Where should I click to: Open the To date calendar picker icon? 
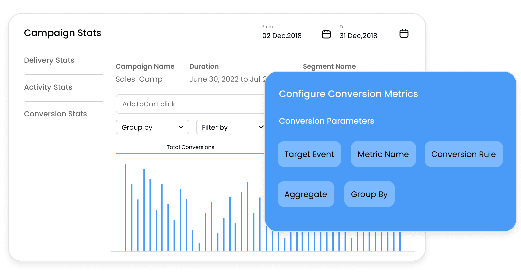(x=404, y=34)
